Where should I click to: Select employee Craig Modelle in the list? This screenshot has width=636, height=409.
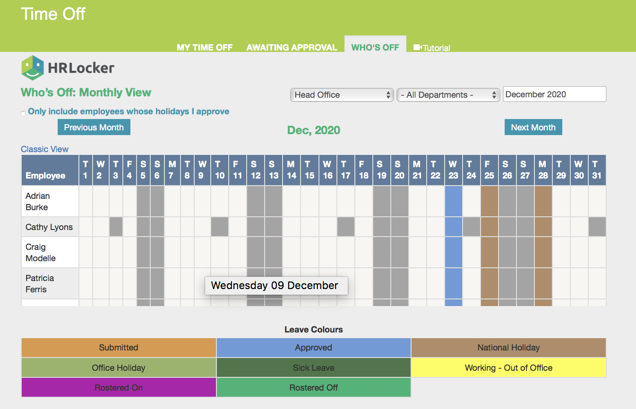tap(41, 253)
